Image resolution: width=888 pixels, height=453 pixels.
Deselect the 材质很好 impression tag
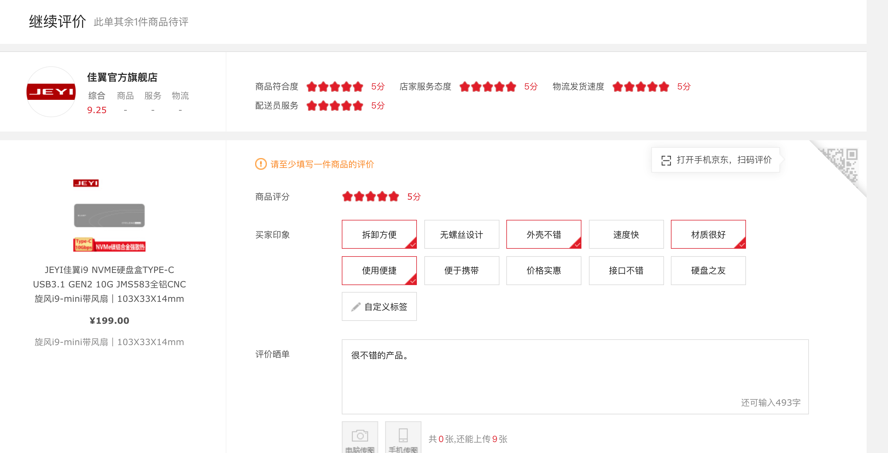pos(708,234)
